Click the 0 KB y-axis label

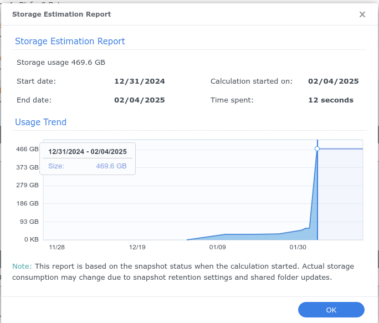(32, 239)
